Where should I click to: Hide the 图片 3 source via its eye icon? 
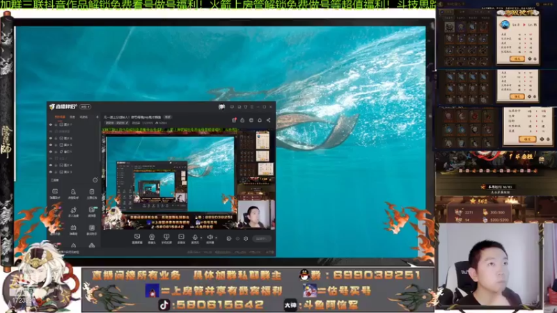click(50, 172)
